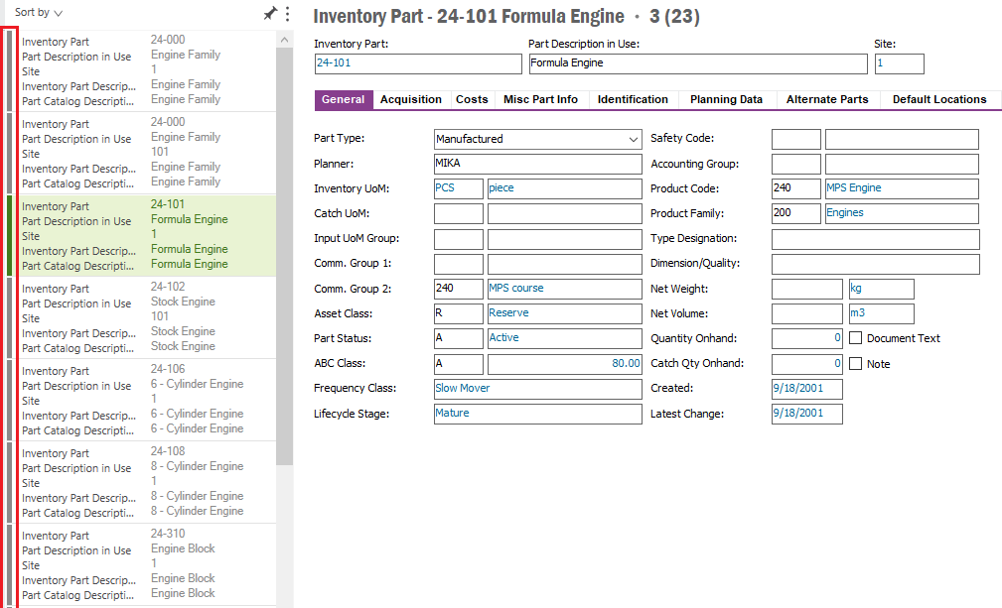1002x608 pixels.
Task: Open the Sort by dropdown
Action: (x=39, y=13)
